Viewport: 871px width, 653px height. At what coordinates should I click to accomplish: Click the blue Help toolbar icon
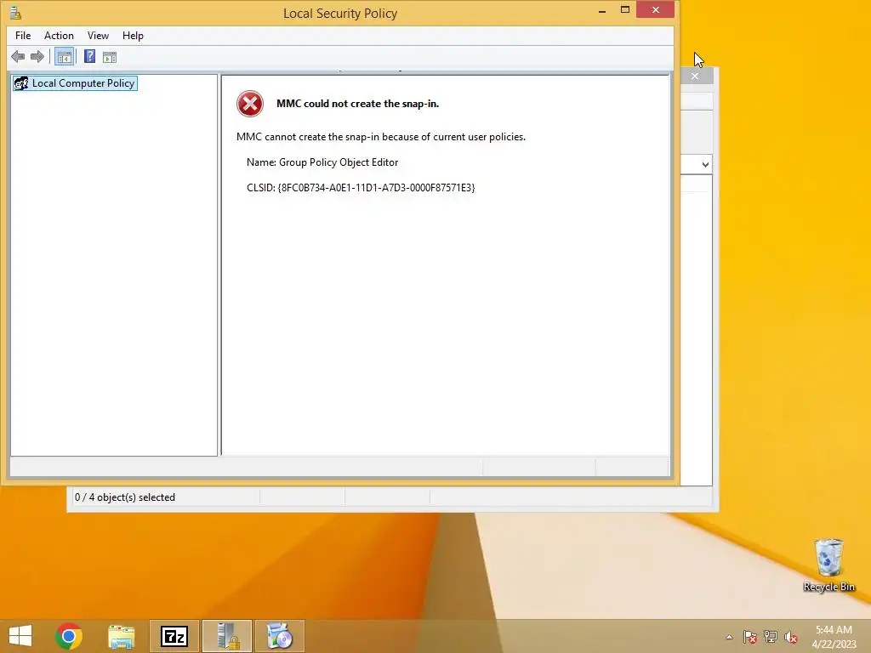pyautogui.click(x=89, y=57)
